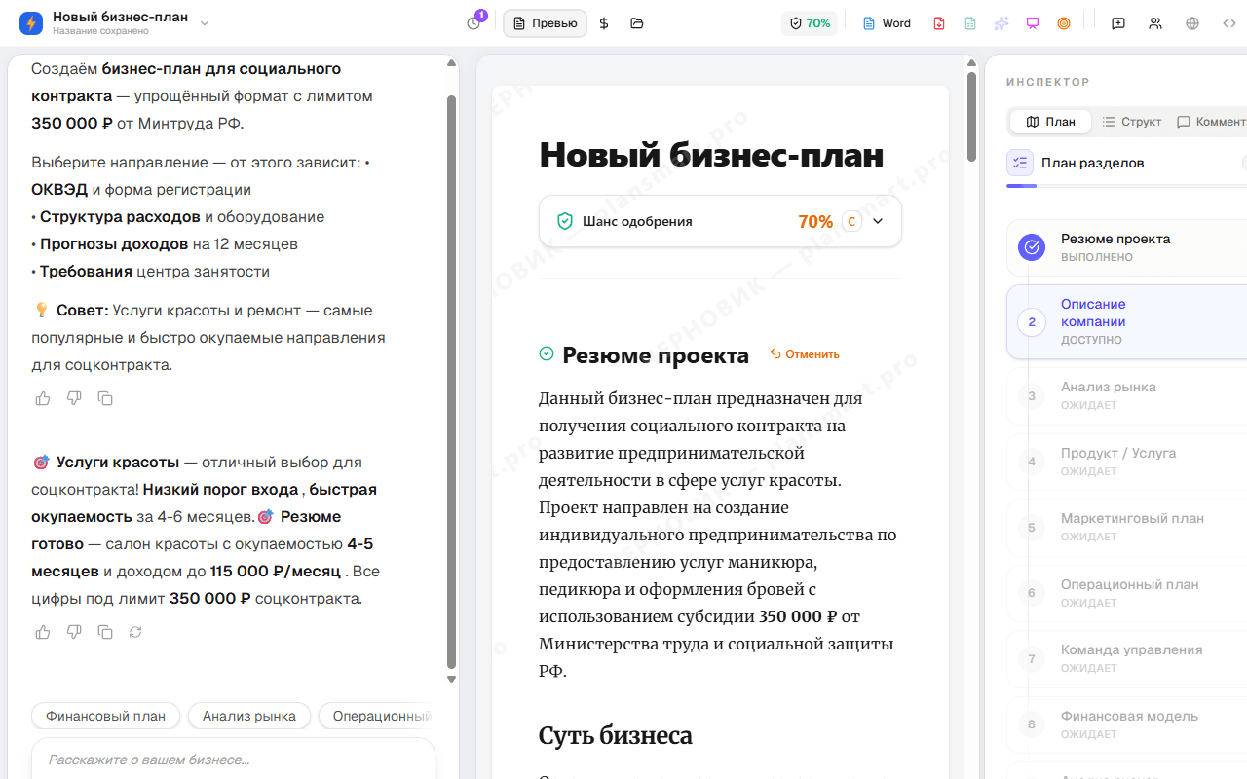Open dropdown next to Новый бизнес-план title
The height and width of the screenshot is (779, 1247).
pyautogui.click(x=204, y=19)
